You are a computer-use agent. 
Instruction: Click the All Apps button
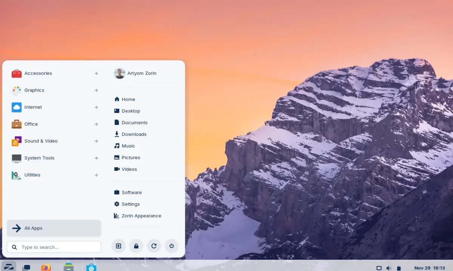54,228
